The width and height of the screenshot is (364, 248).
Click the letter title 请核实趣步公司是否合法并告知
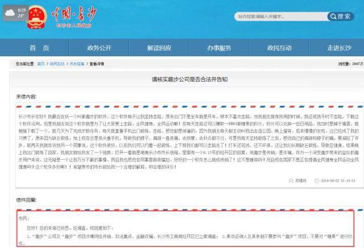tap(189, 80)
